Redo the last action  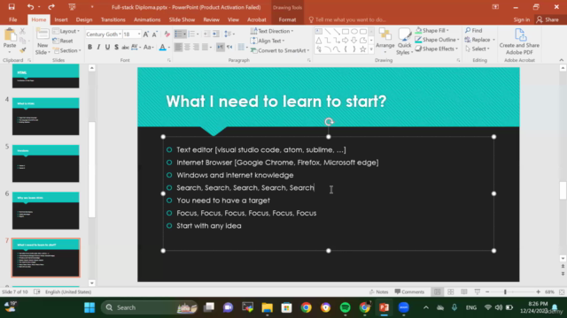[x=51, y=7]
